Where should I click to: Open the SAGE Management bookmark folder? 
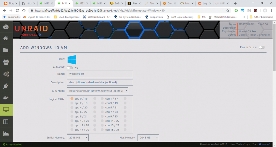[67, 17]
